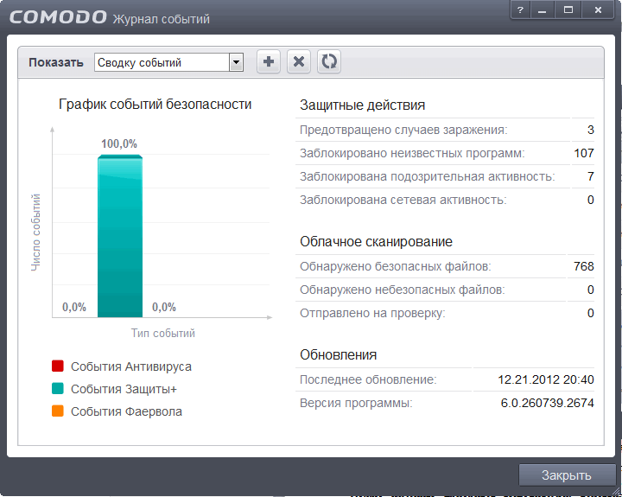Click Последнее обновление label
The image size is (622, 497).
pos(368,379)
